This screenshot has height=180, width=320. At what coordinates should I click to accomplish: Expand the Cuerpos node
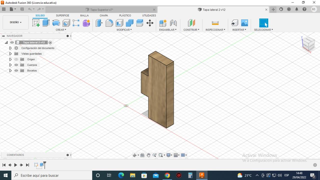click(10, 65)
